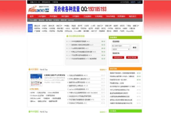This screenshot has height=113, width=171.
Task: Open the PHP源码 navigation tab
Action: click(x=53, y=16)
